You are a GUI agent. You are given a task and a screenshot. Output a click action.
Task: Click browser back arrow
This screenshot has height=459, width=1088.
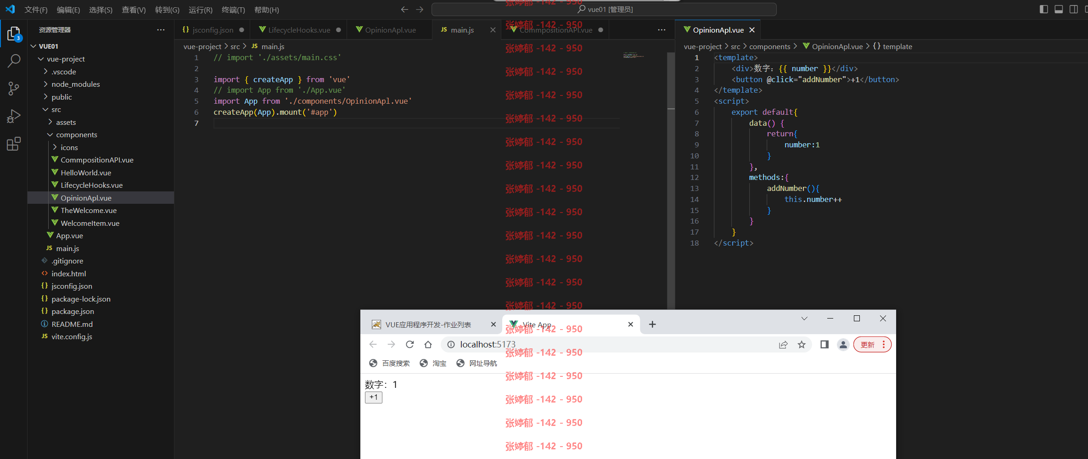(373, 344)
